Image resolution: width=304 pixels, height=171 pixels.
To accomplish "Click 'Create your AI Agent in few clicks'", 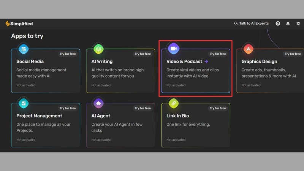I will (117, 127).
